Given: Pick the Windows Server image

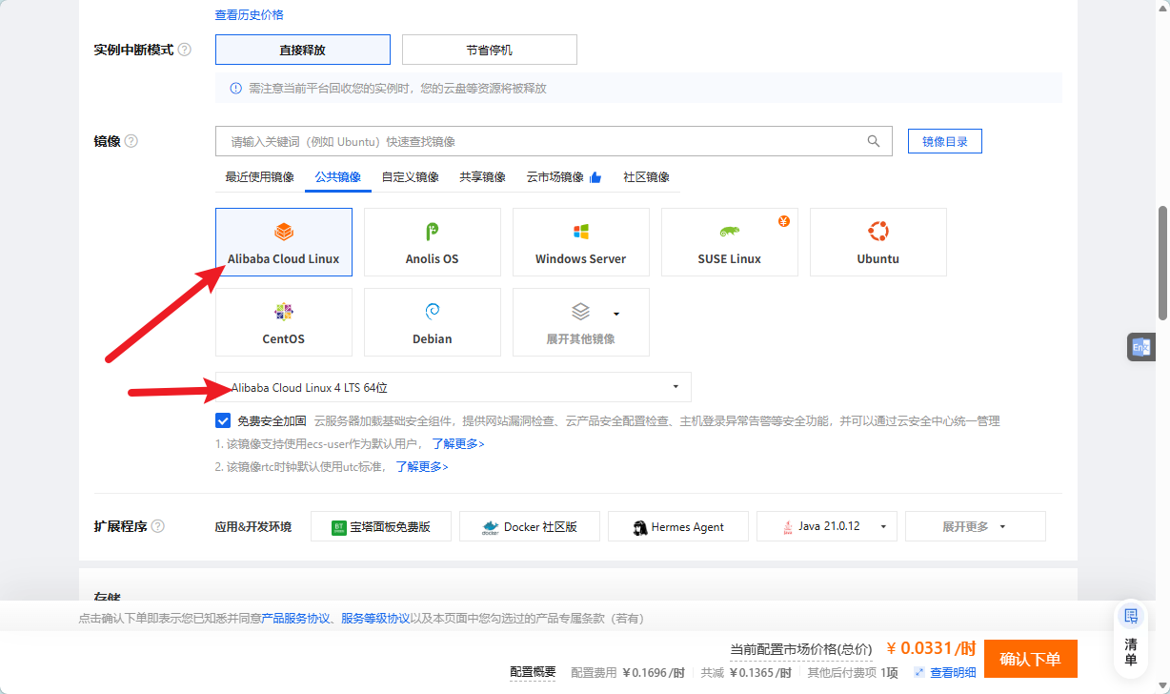Looking at the screenshot, I should point(581,242).
